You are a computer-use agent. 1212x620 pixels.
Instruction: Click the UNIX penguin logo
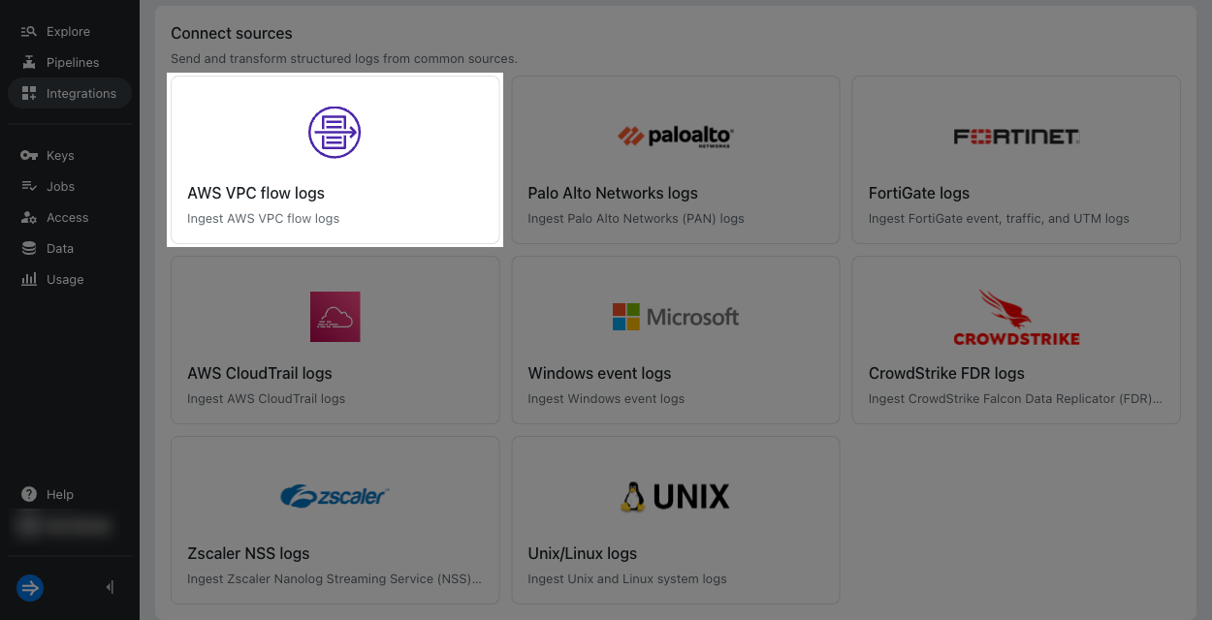pyautogui.click(x=675, y=496)
